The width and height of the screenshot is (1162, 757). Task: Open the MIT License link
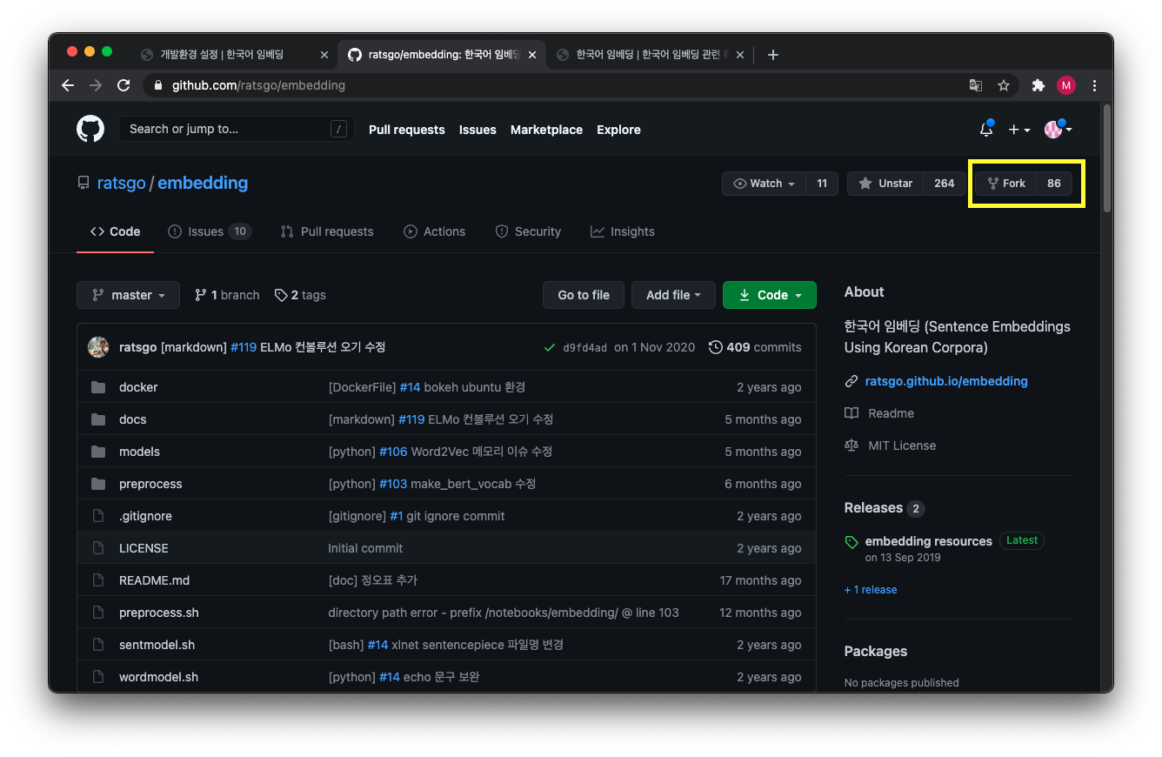[902, 445]
